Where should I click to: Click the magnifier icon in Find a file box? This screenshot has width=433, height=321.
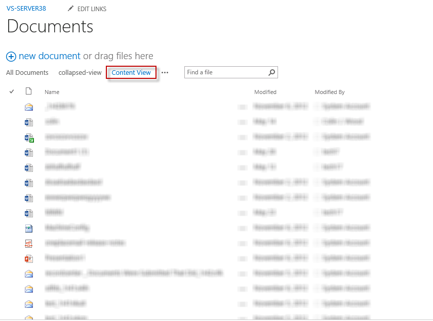[272, 72]
